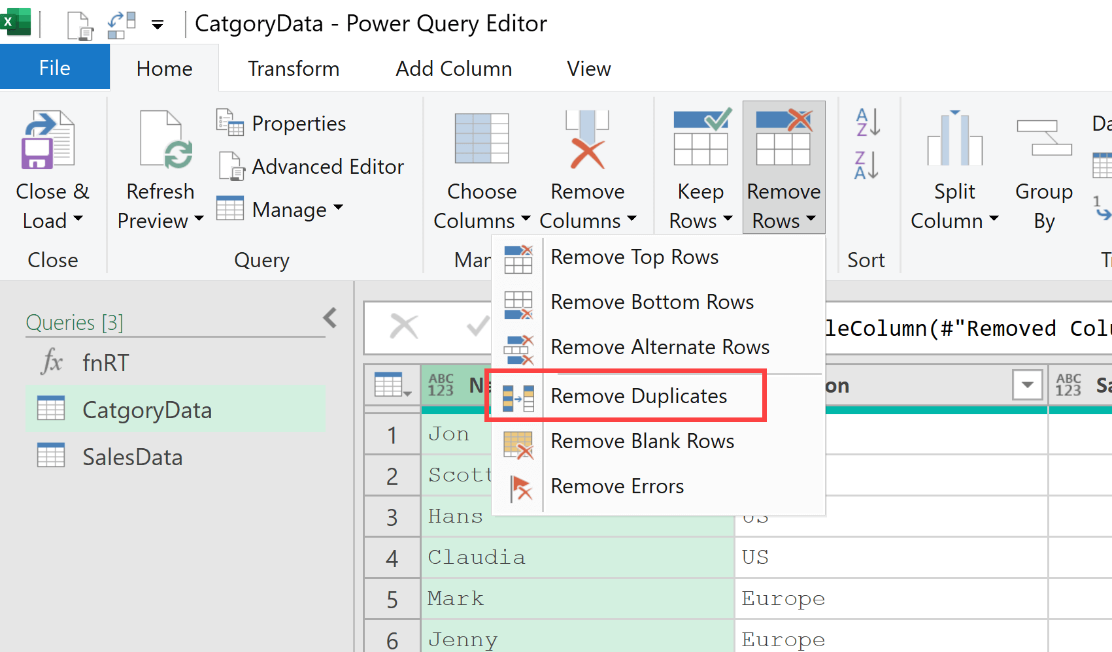Expand the Close & Load dropdown arrow
The width and height of the screenshot is (1112, 652).
(78, 218)
